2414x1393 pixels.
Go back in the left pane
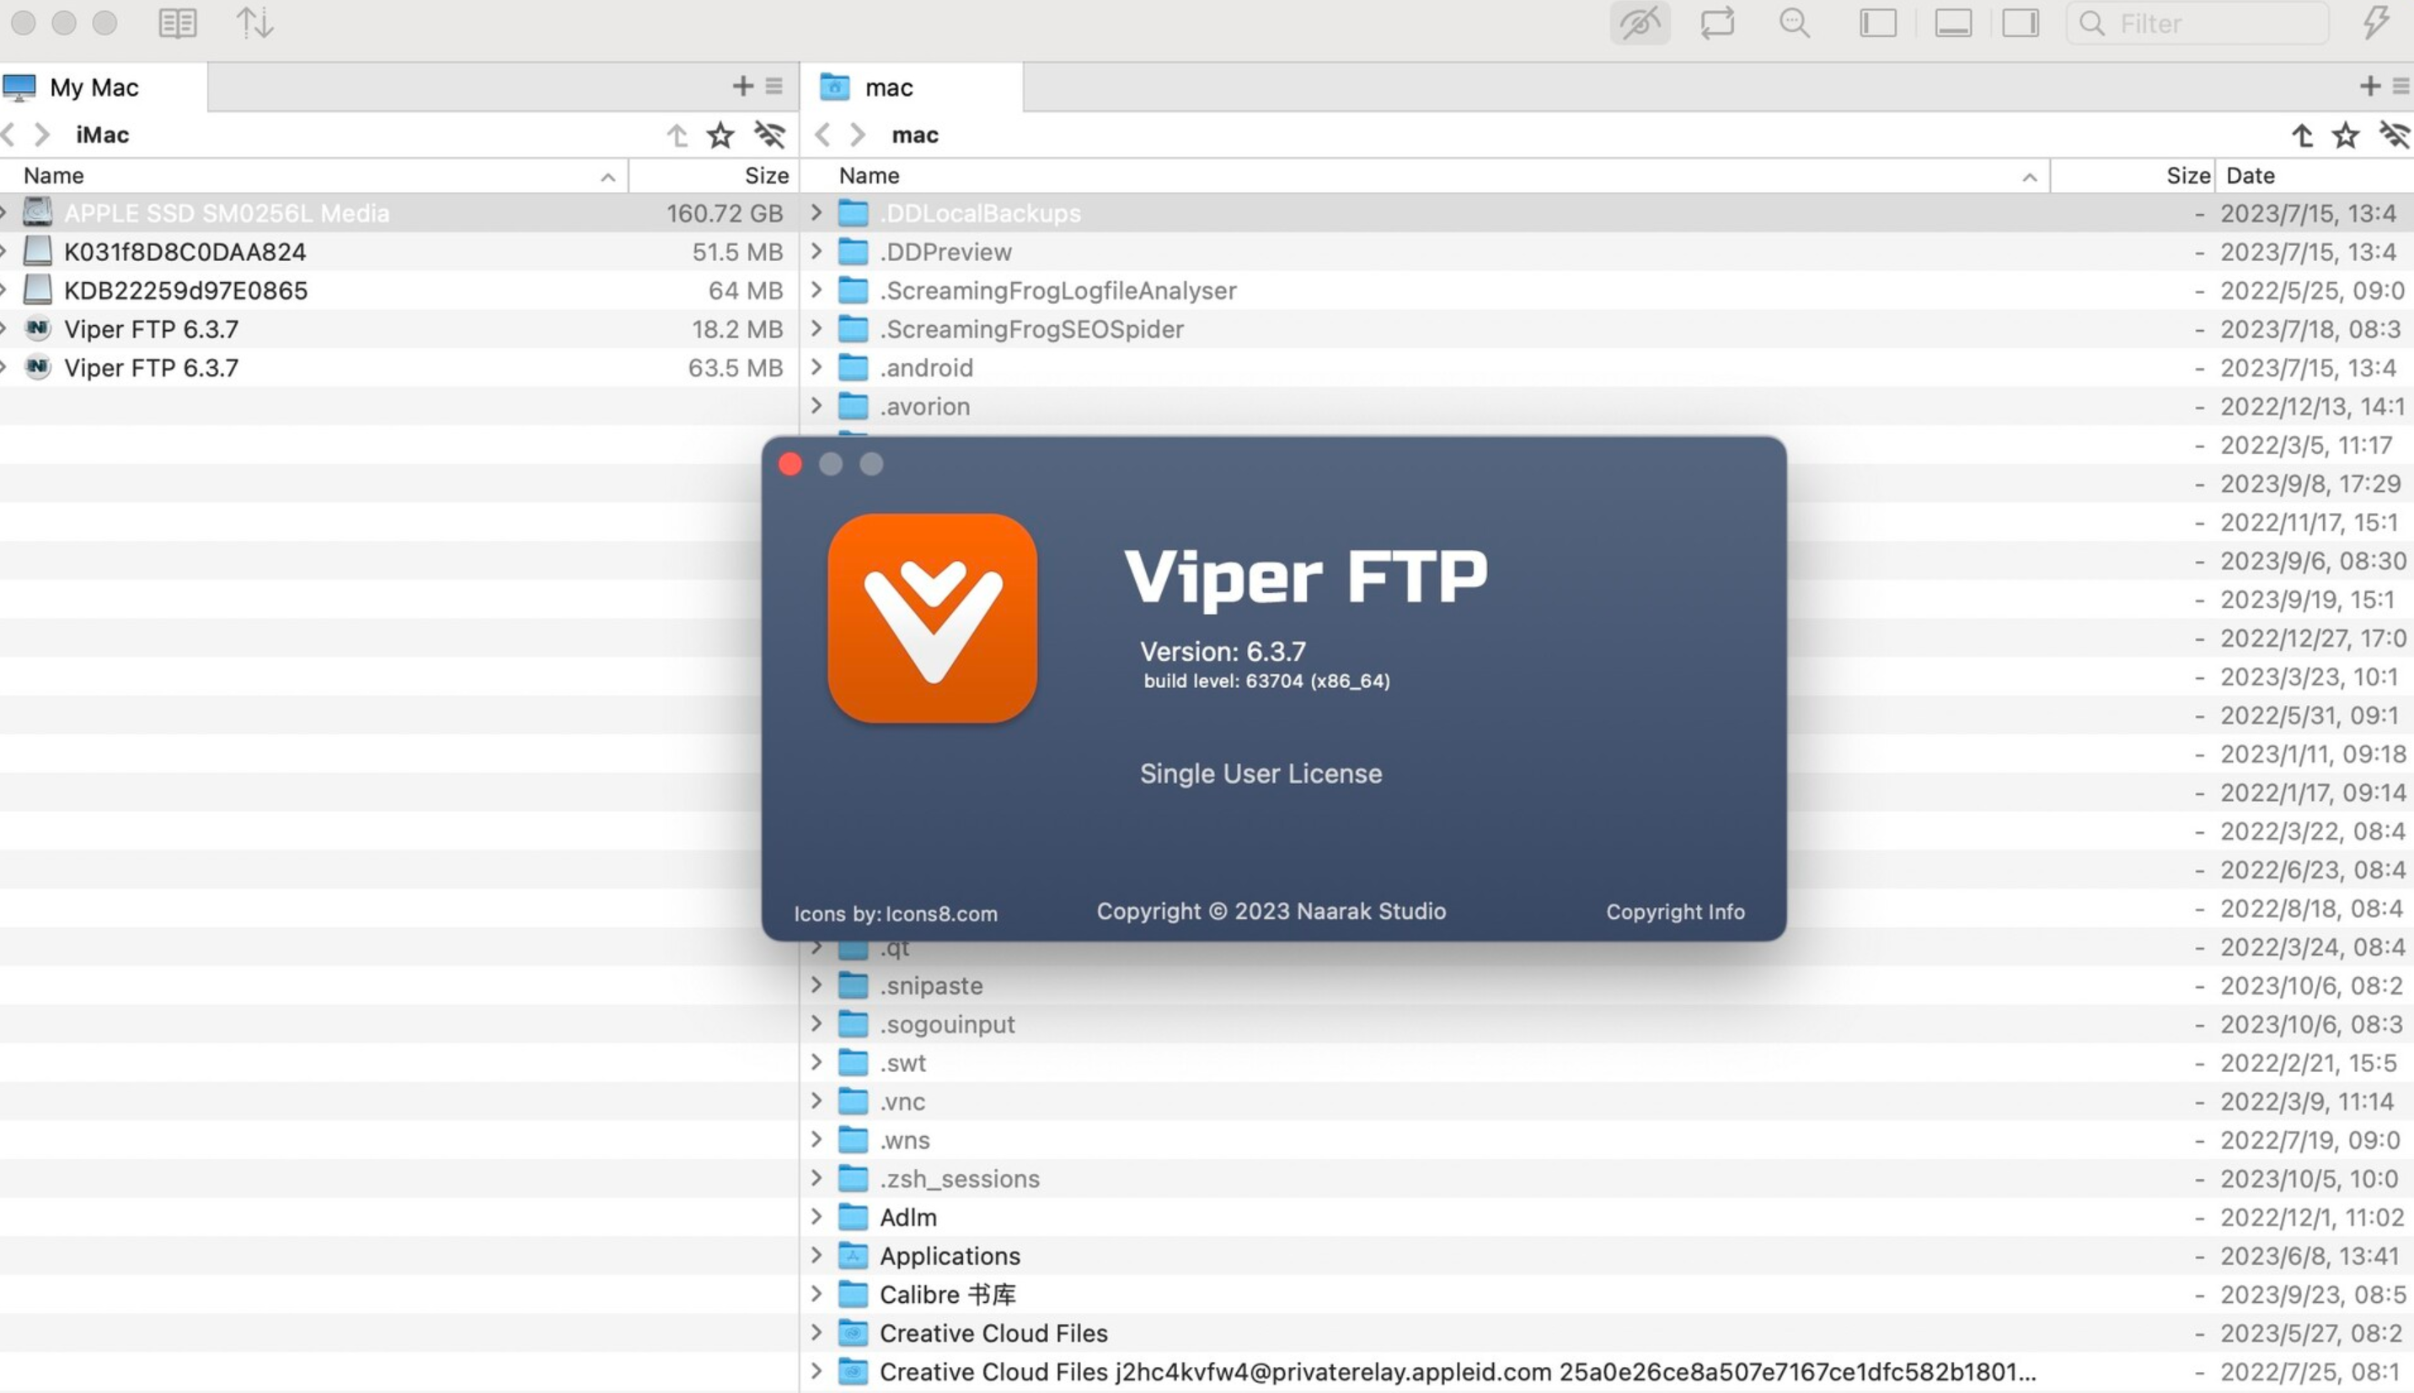click(x=9, y=135)
